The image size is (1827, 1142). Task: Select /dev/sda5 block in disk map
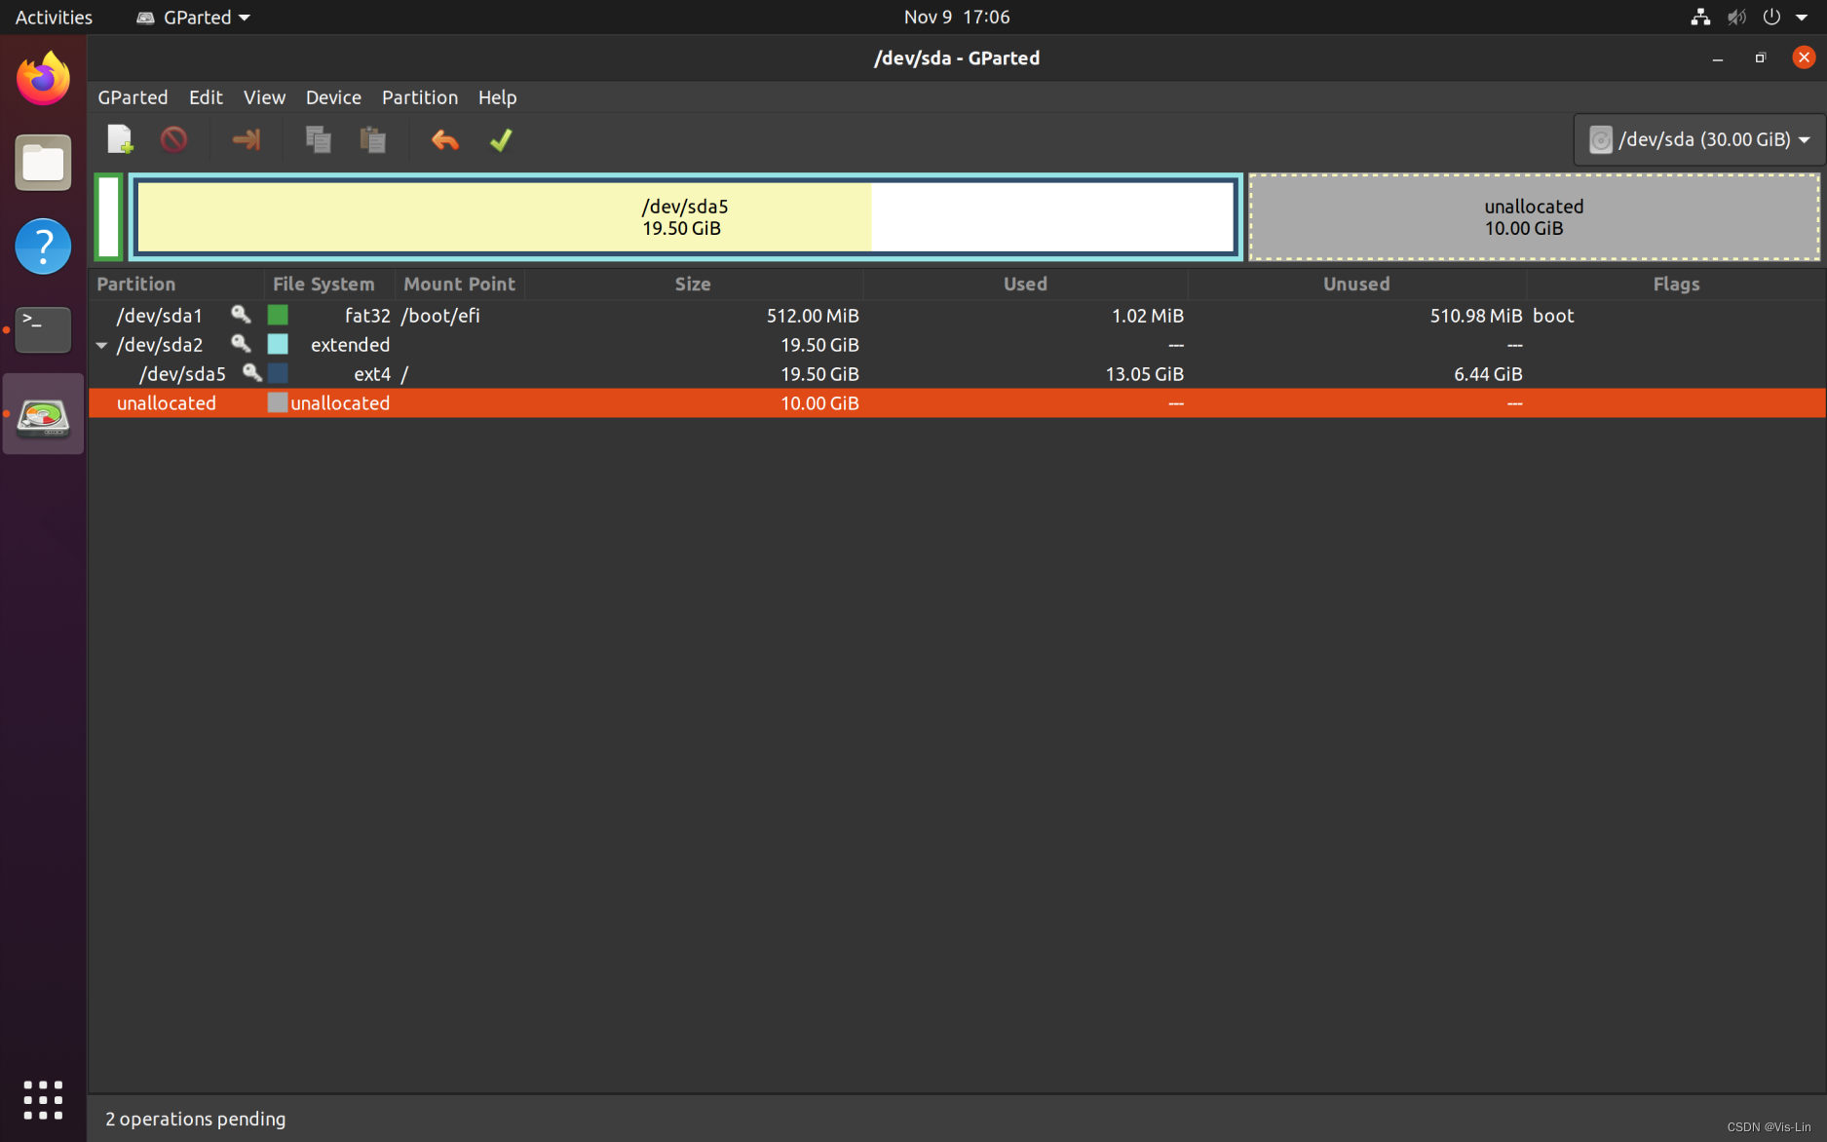[686, 217]
